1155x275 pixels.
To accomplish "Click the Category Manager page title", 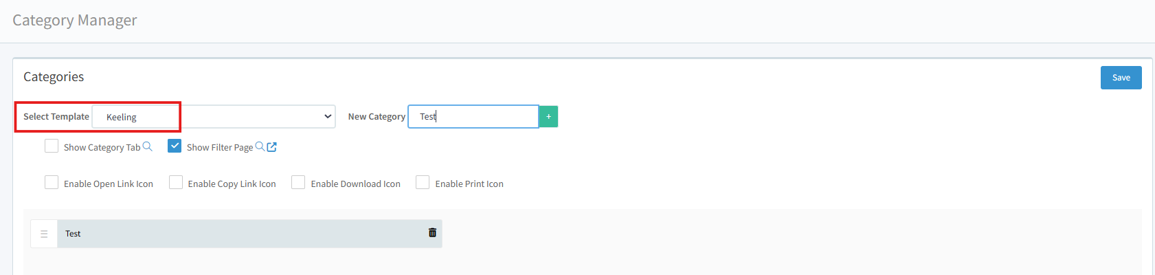I will [75, 21].
